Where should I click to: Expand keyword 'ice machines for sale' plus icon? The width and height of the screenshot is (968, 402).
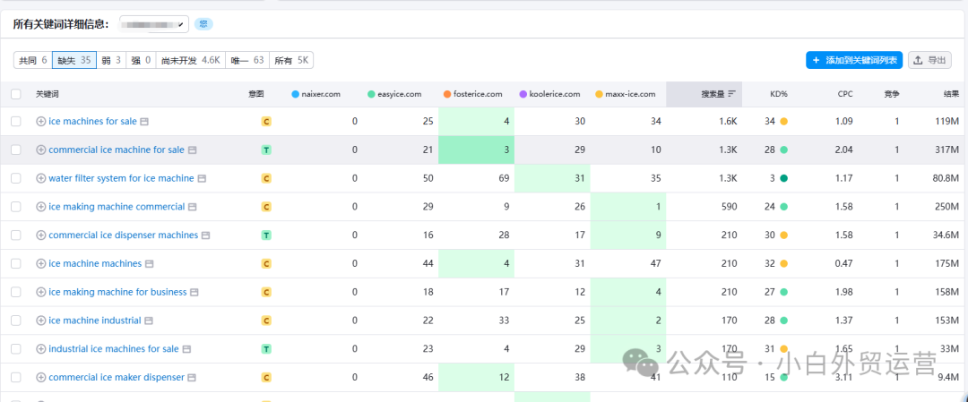coord(41,122)
